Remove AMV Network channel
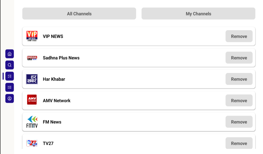 tap(239, 100)
